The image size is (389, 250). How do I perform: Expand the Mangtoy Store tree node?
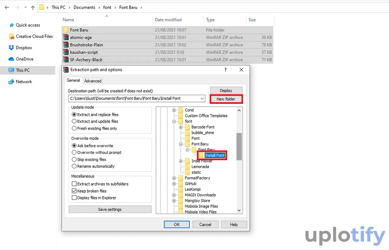click(174, 201)
